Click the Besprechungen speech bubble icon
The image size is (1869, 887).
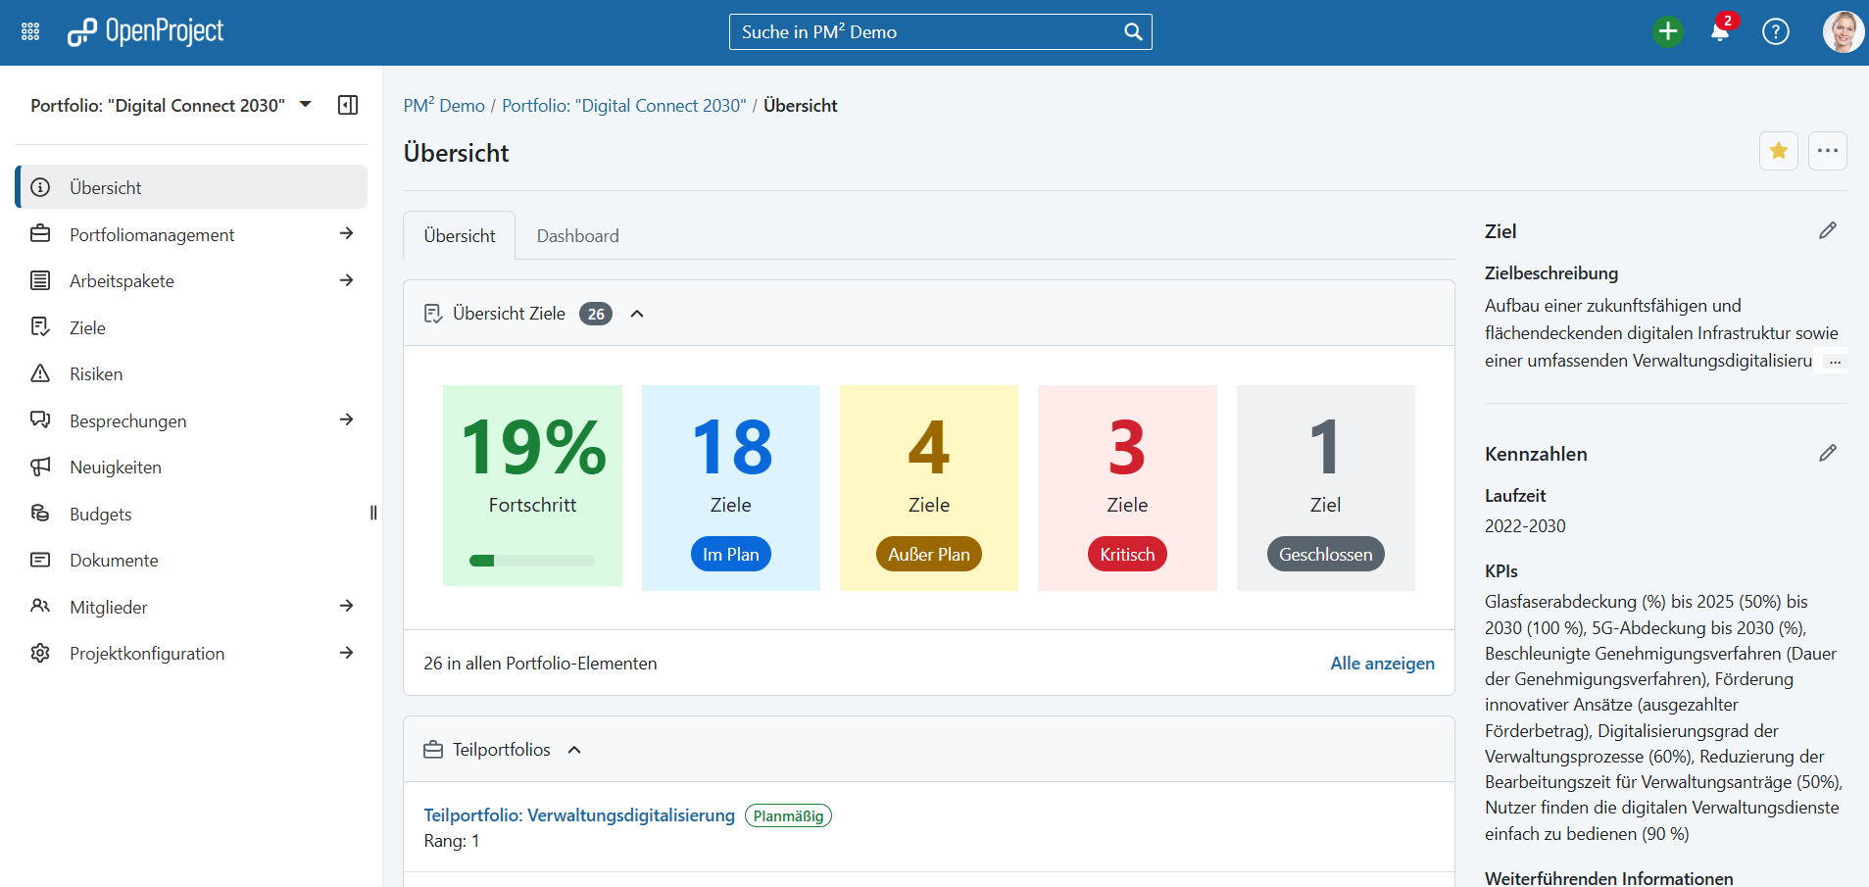[x=40, y=419]
